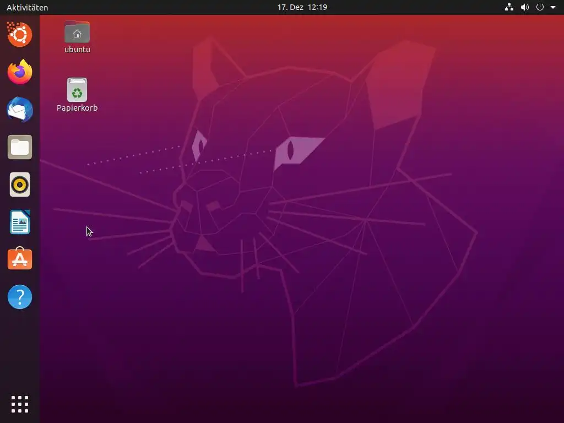Show all applications grid
The image size is (564, 423).
pos(20,404)
